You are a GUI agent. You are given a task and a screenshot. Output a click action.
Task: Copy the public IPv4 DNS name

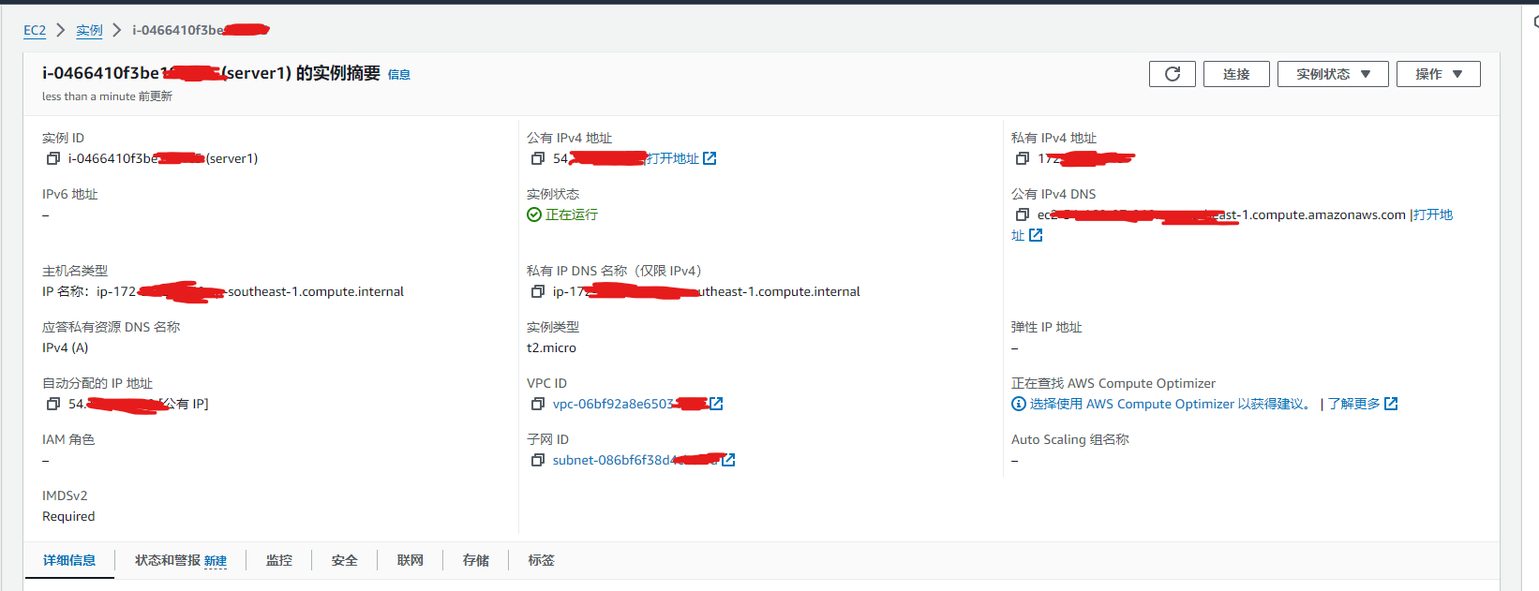pyautogui.click(x=1023, y=214)
